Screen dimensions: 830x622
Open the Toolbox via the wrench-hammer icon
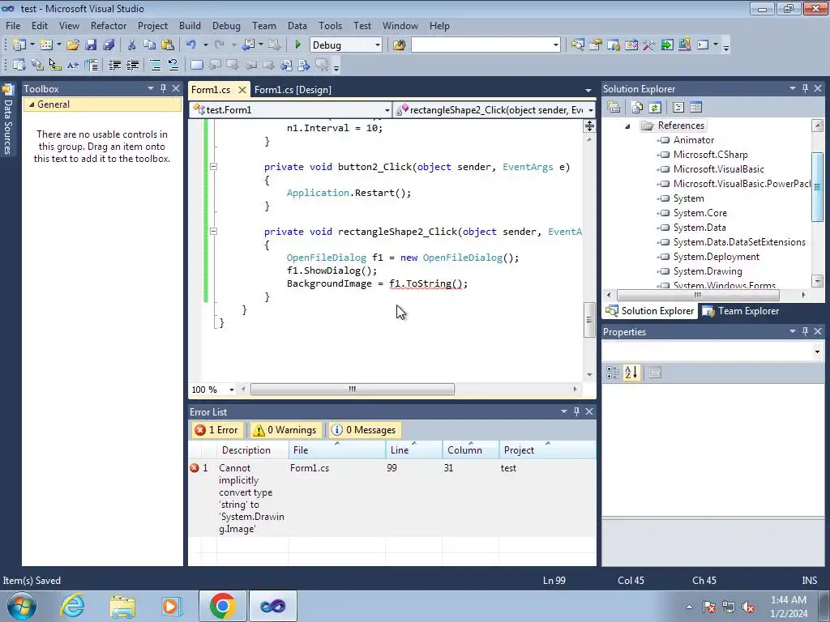click(649, 45)
